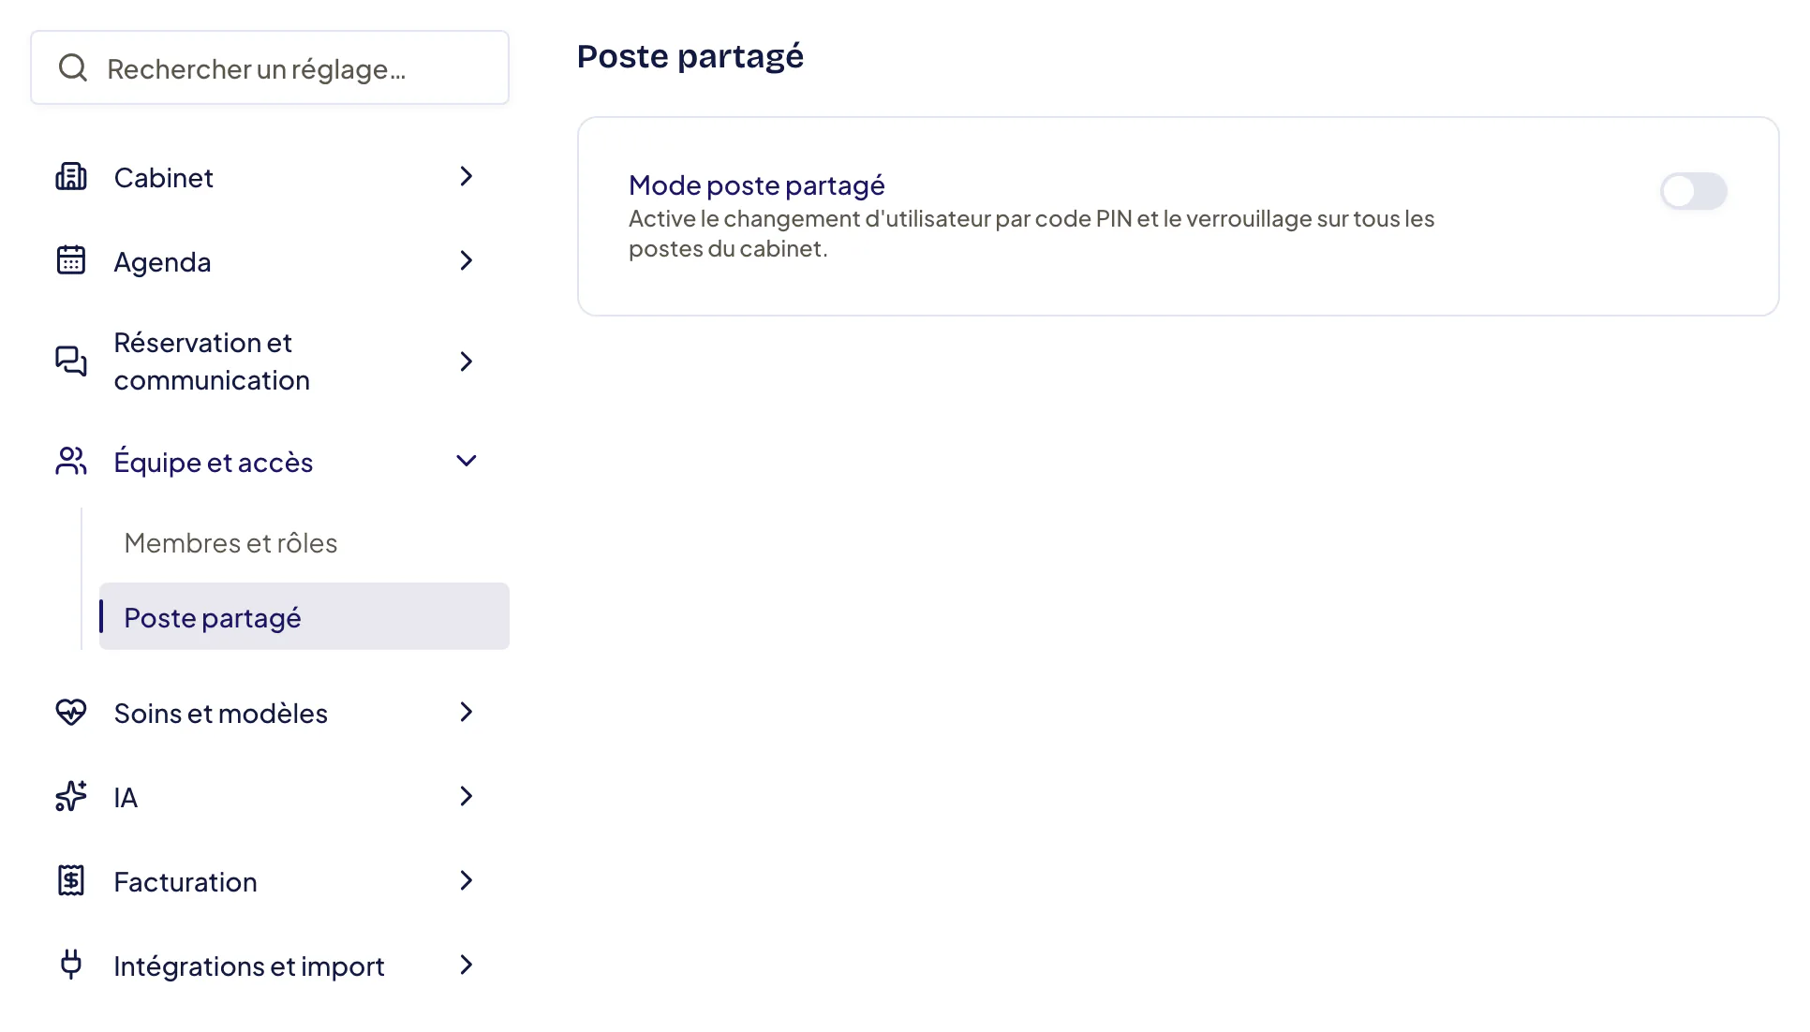
Task: Expand the IA section chevron
Action: 466,796
